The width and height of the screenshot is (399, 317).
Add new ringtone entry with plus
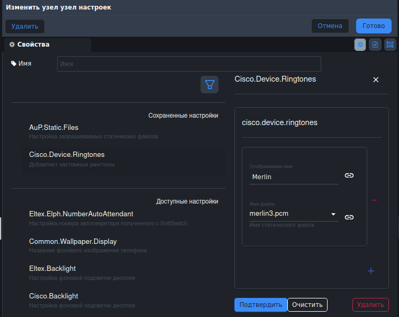[371, 271]
